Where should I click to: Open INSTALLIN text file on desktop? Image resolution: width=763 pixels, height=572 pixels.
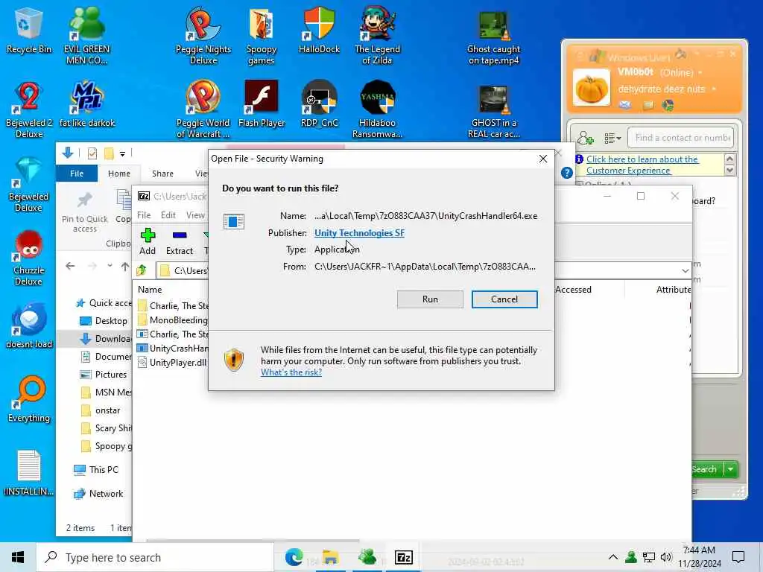[29, 473]
